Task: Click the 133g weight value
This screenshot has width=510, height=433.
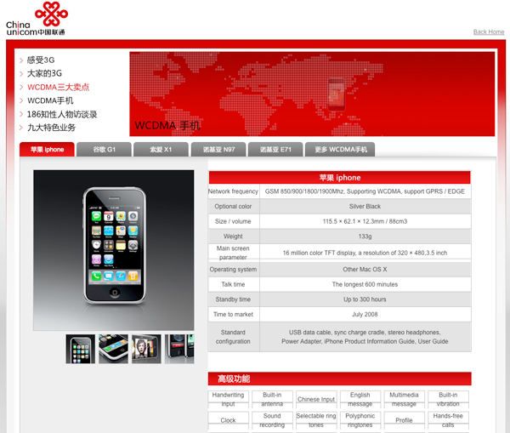Action: pyautogui.click(x=365, y=236)
